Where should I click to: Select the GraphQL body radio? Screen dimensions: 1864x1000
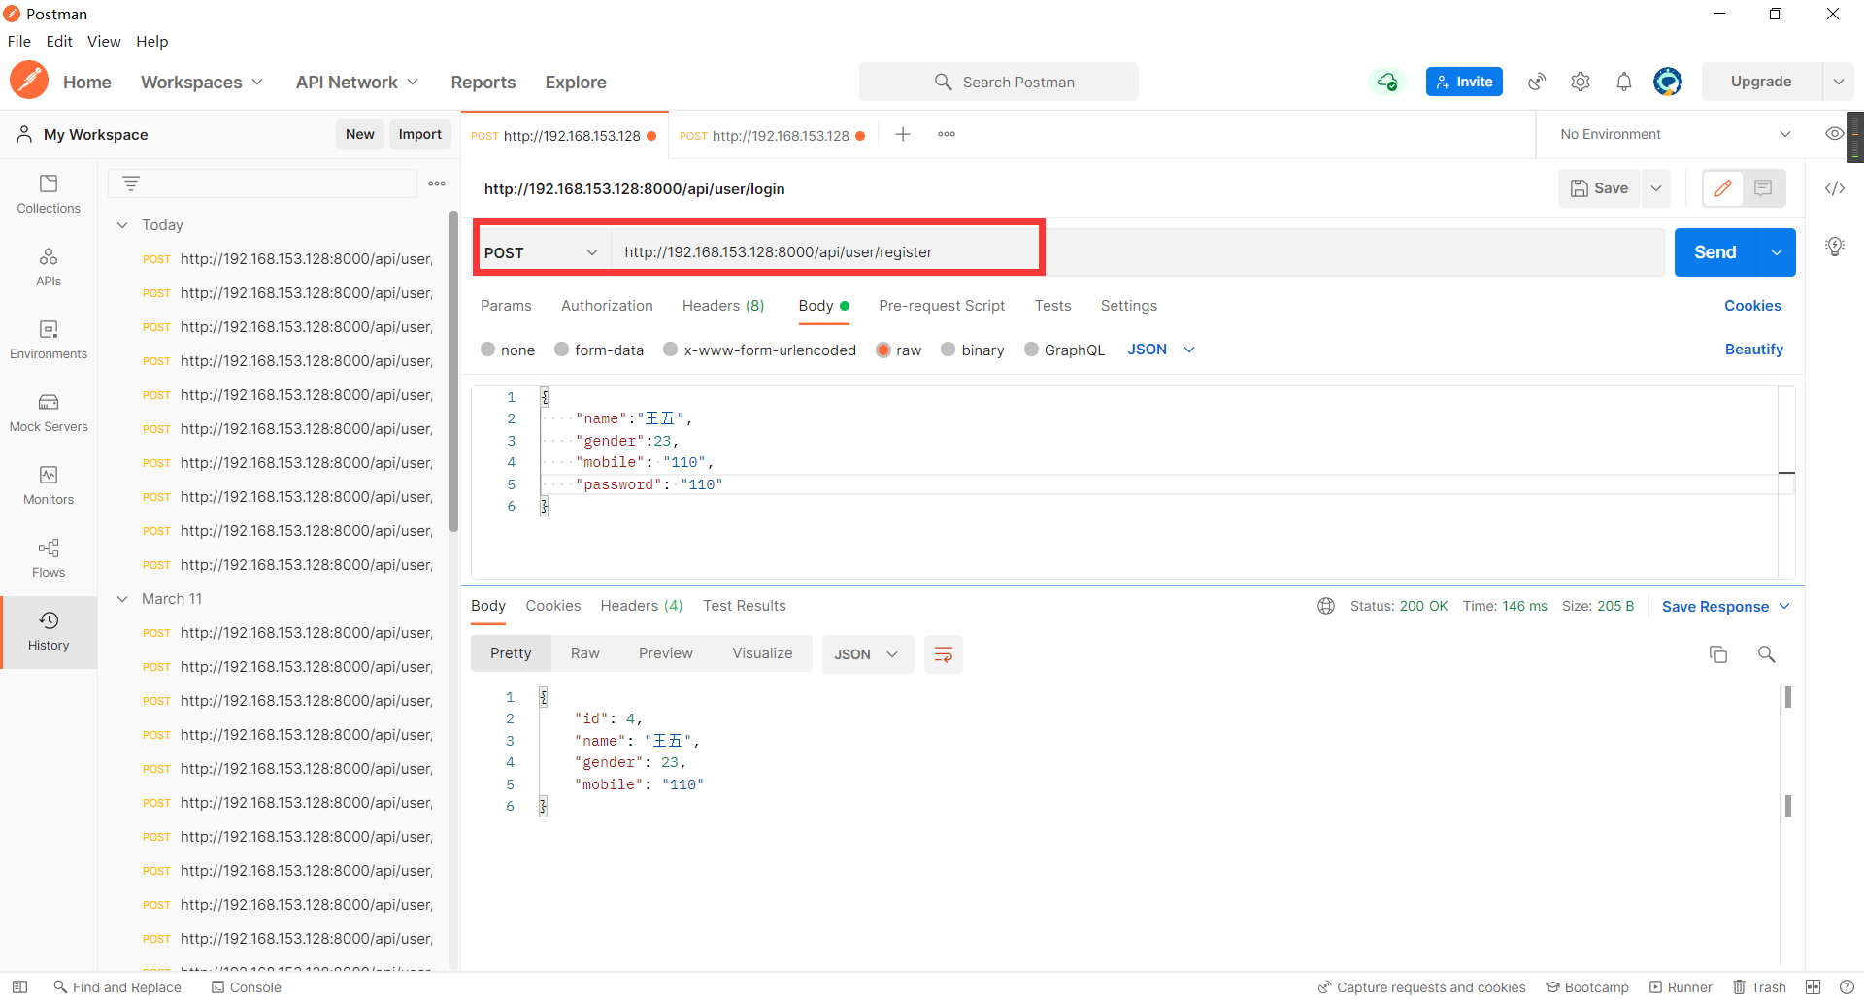tap(1032, 350)
